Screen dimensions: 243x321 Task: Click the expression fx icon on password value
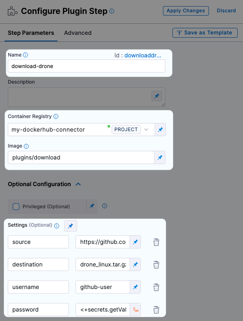pyautogui.click(x=135, y=310)
